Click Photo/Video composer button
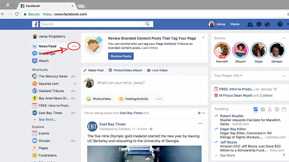The height and width of the screenshot is (162, 289). pos(99,99)
